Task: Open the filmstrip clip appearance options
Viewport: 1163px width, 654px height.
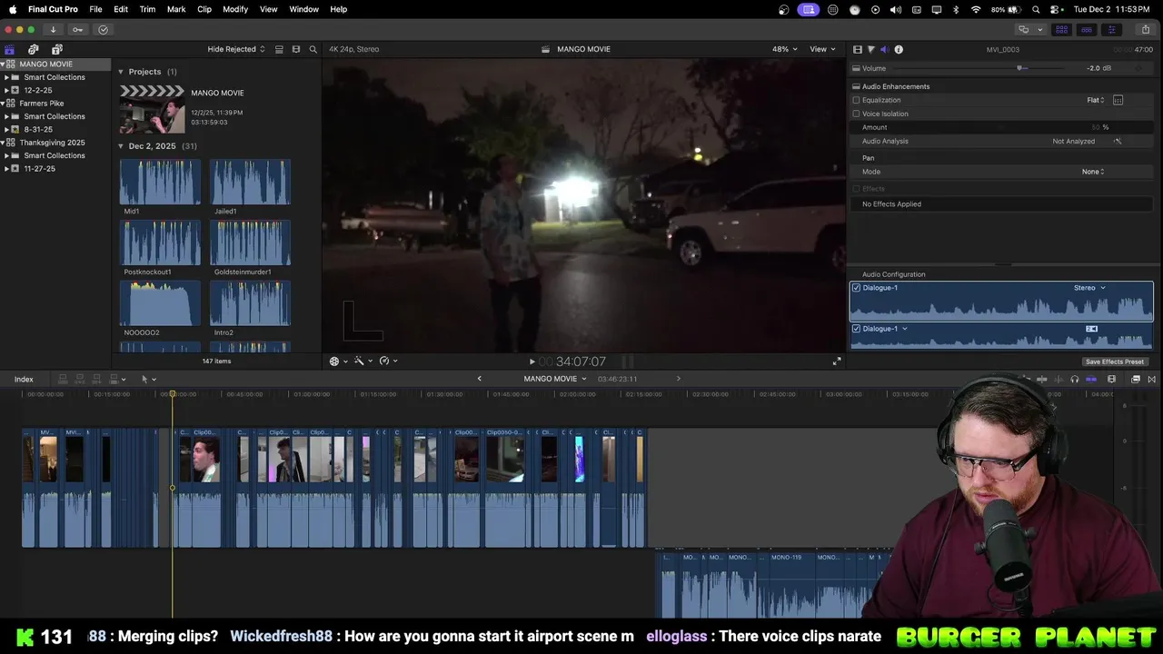Action: [x=296, y=49]
